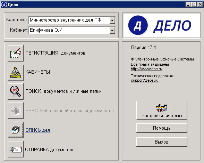The width and height of the screenshot is (204, 163).
Task: Expand the Картотека dropdown arrow
Action: click(112, 20)
